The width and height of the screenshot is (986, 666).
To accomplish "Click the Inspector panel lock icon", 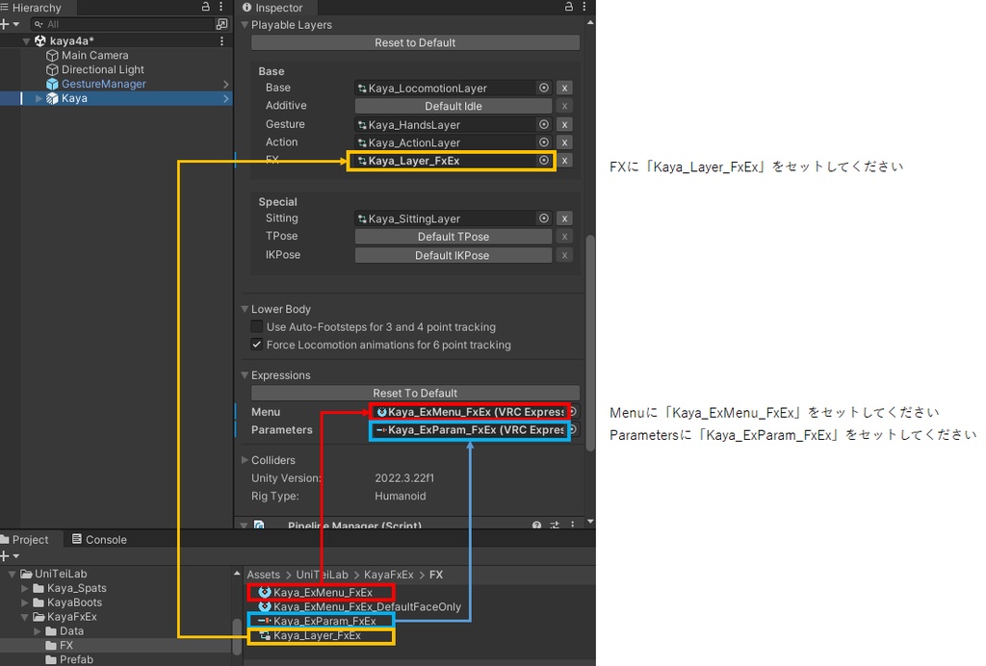I will 568,7.
